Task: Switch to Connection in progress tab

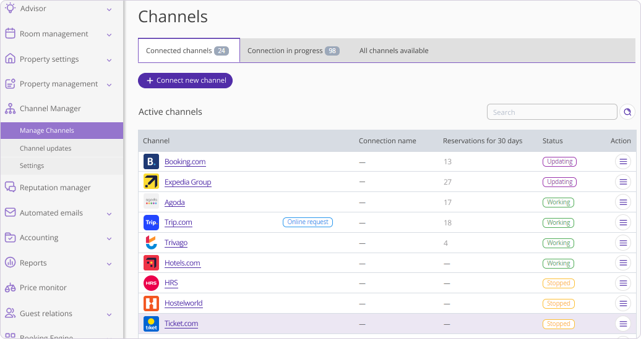Action: [x=293, y=51]
